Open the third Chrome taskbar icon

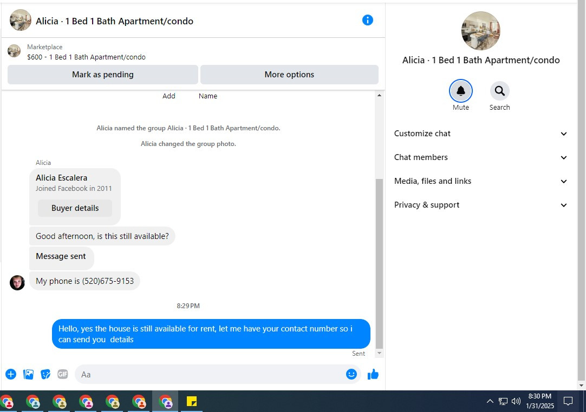tap(60, 402)
